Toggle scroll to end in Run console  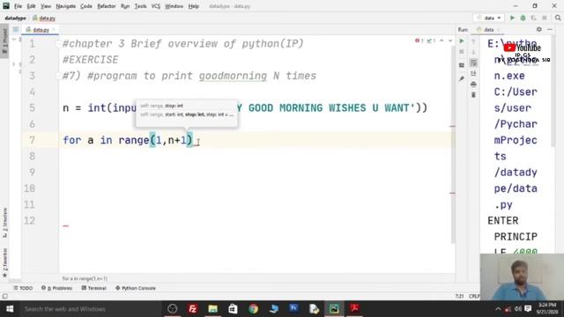(473, 73)
